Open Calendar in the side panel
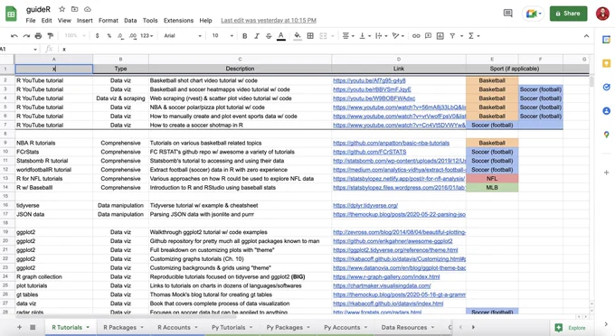 606,40
